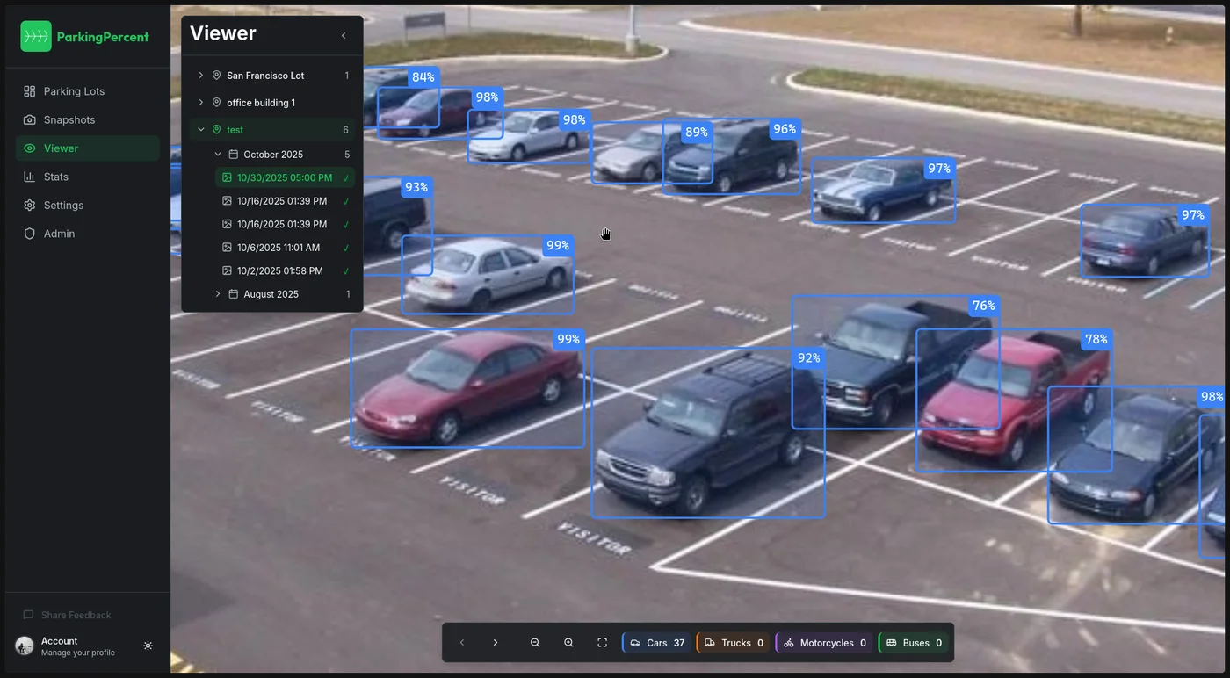
Task: Go to next snapshot with right arrow
Action: click(x=496, y=643)
